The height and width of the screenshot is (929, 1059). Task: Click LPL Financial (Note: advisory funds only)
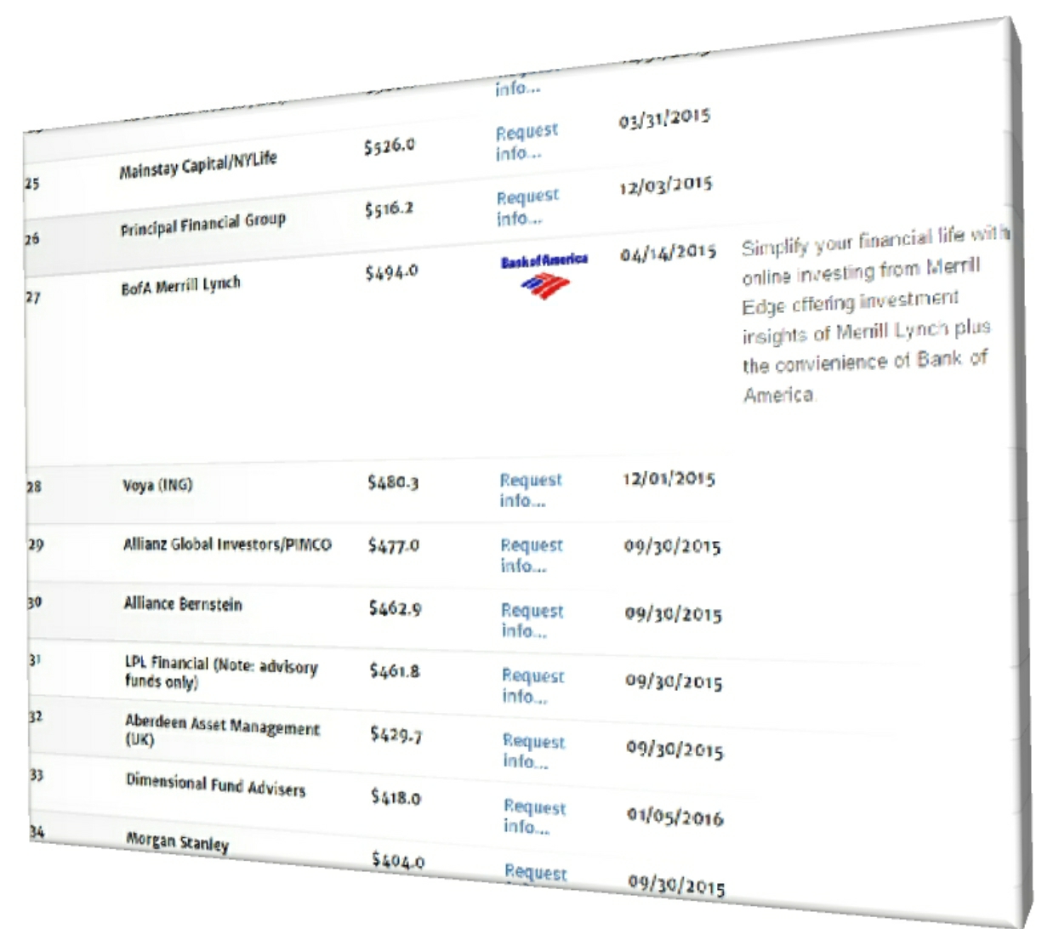pos(221,672)
